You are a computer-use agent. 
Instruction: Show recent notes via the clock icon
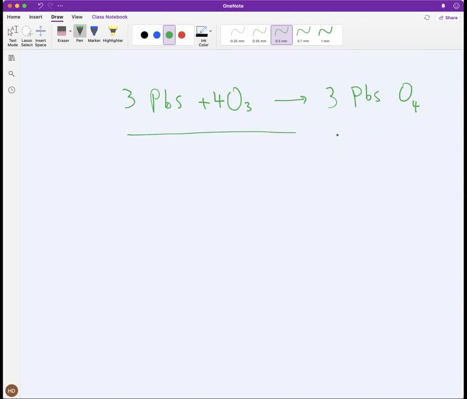pyautogui.click(x=11, y=90)
